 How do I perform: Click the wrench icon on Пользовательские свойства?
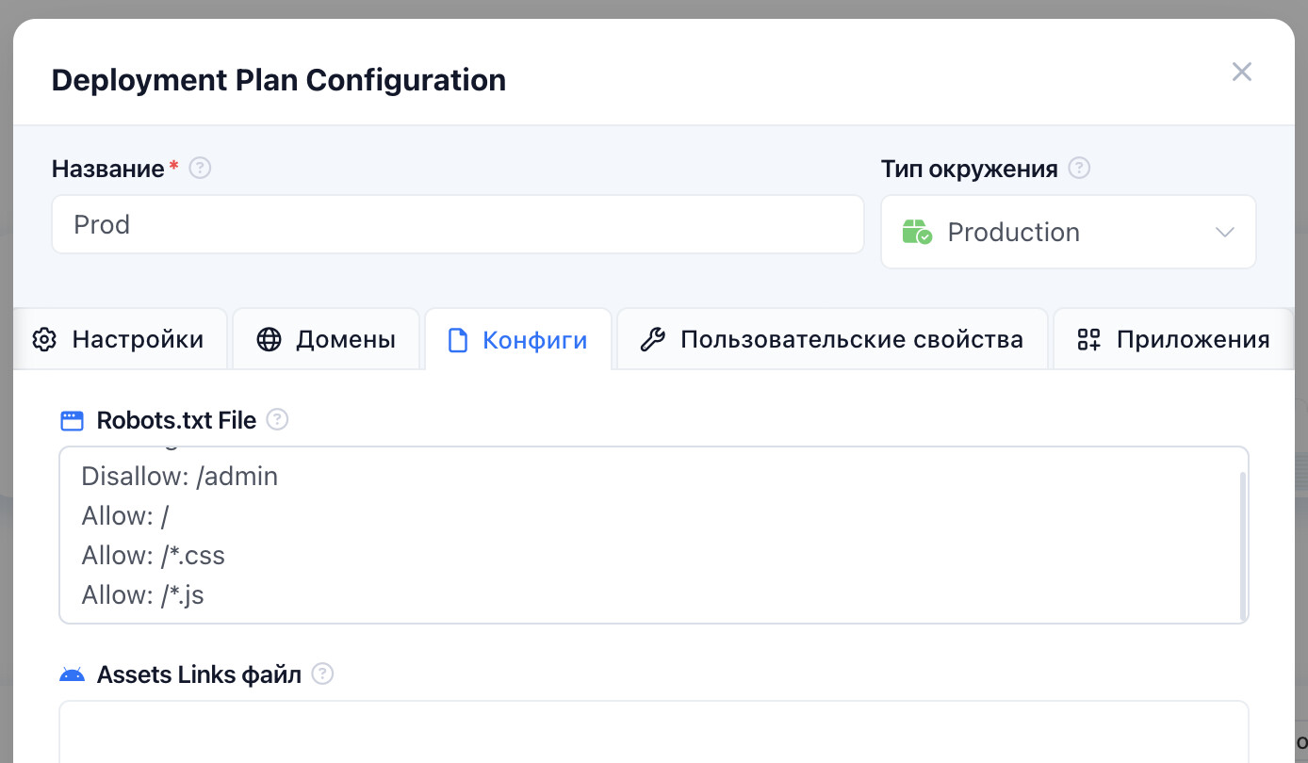pos(652,339)
